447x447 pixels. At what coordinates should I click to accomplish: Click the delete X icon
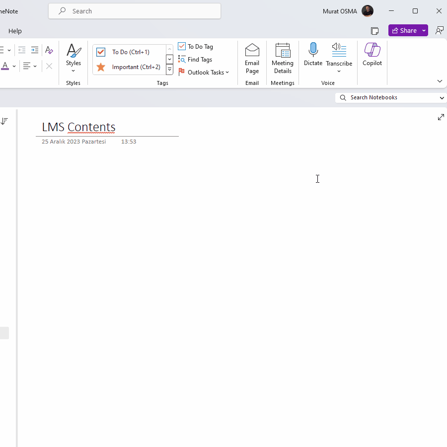(49, 66)
